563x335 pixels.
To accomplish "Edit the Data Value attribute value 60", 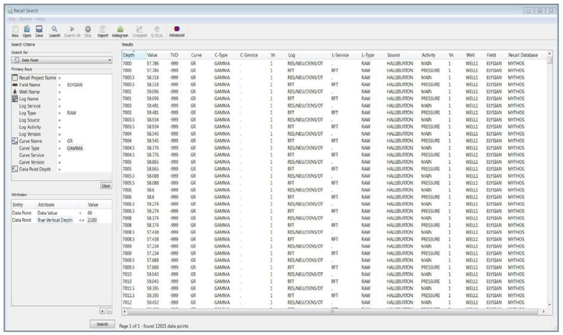I will (90, 213).
